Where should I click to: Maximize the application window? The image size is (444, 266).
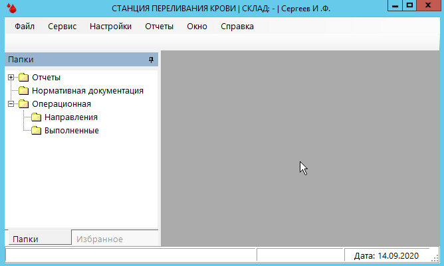[x=409, y=5]
